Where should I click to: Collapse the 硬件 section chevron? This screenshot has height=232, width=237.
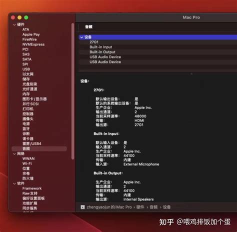(x=14, y=24)
